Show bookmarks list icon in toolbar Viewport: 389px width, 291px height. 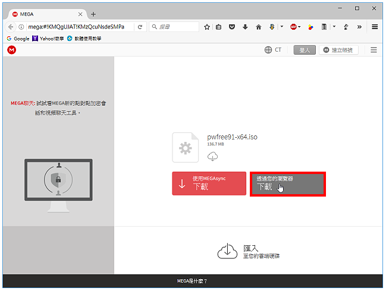coord(218,27)
